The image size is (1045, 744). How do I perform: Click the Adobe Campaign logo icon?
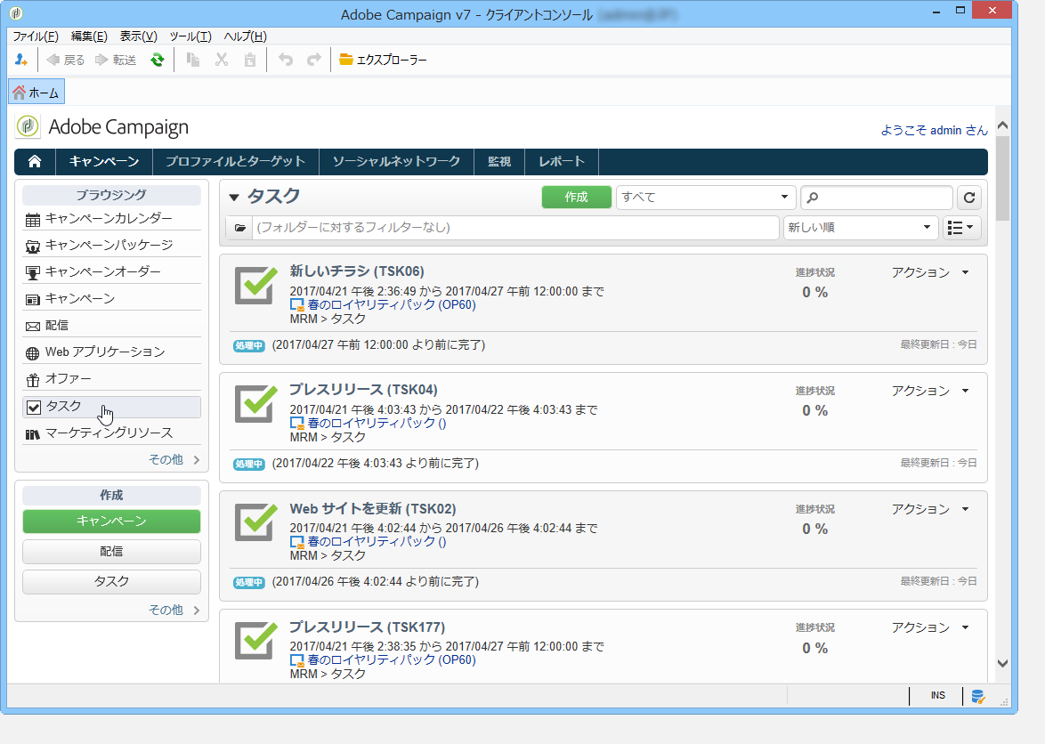click(28, 125)
